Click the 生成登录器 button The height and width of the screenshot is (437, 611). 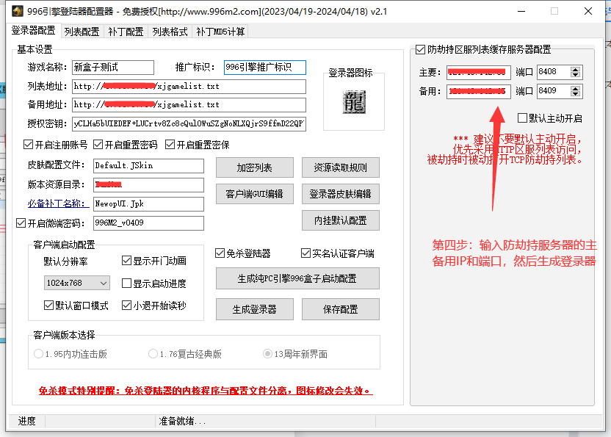coord(254,309)
